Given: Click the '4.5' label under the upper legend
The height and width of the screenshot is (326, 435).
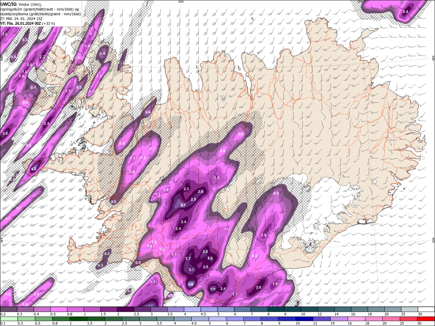Looking at the screenshot, I should click(204, 314).
